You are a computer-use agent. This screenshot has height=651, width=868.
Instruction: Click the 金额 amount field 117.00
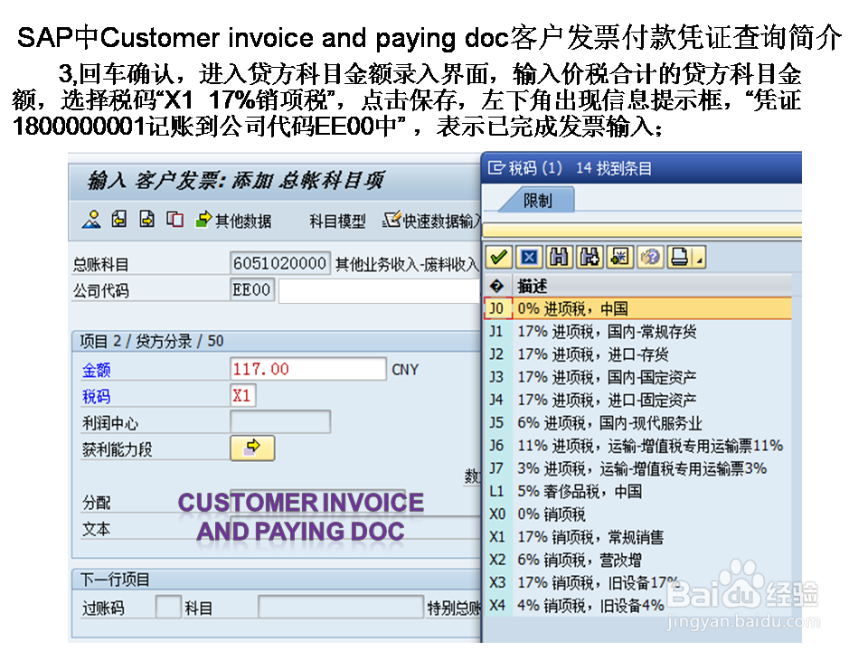point(307,369)
